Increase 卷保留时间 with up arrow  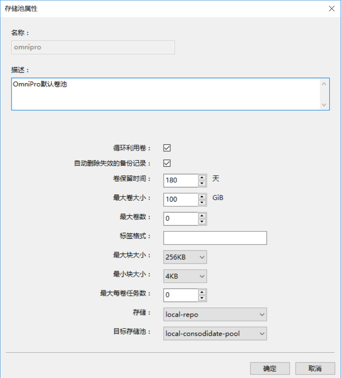click(202, 177)
